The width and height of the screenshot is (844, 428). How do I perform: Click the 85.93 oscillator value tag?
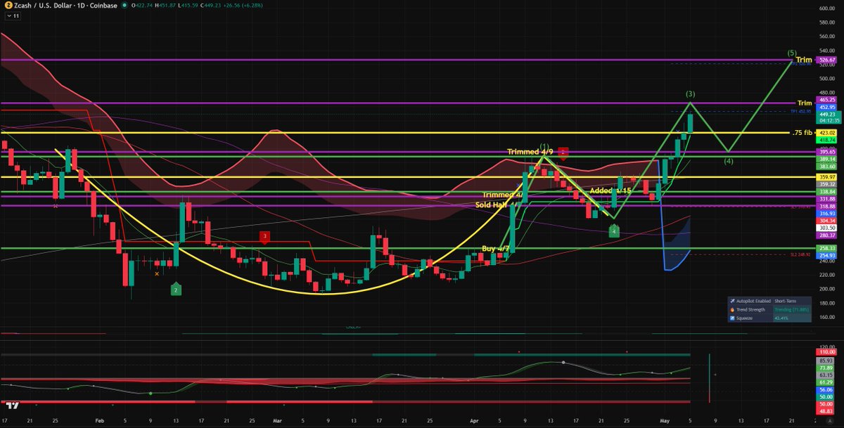[826, 360]
